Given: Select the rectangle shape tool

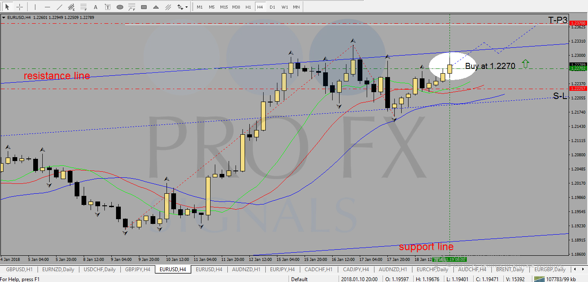Looking at the screenshot, I should (x=144, y=7).
